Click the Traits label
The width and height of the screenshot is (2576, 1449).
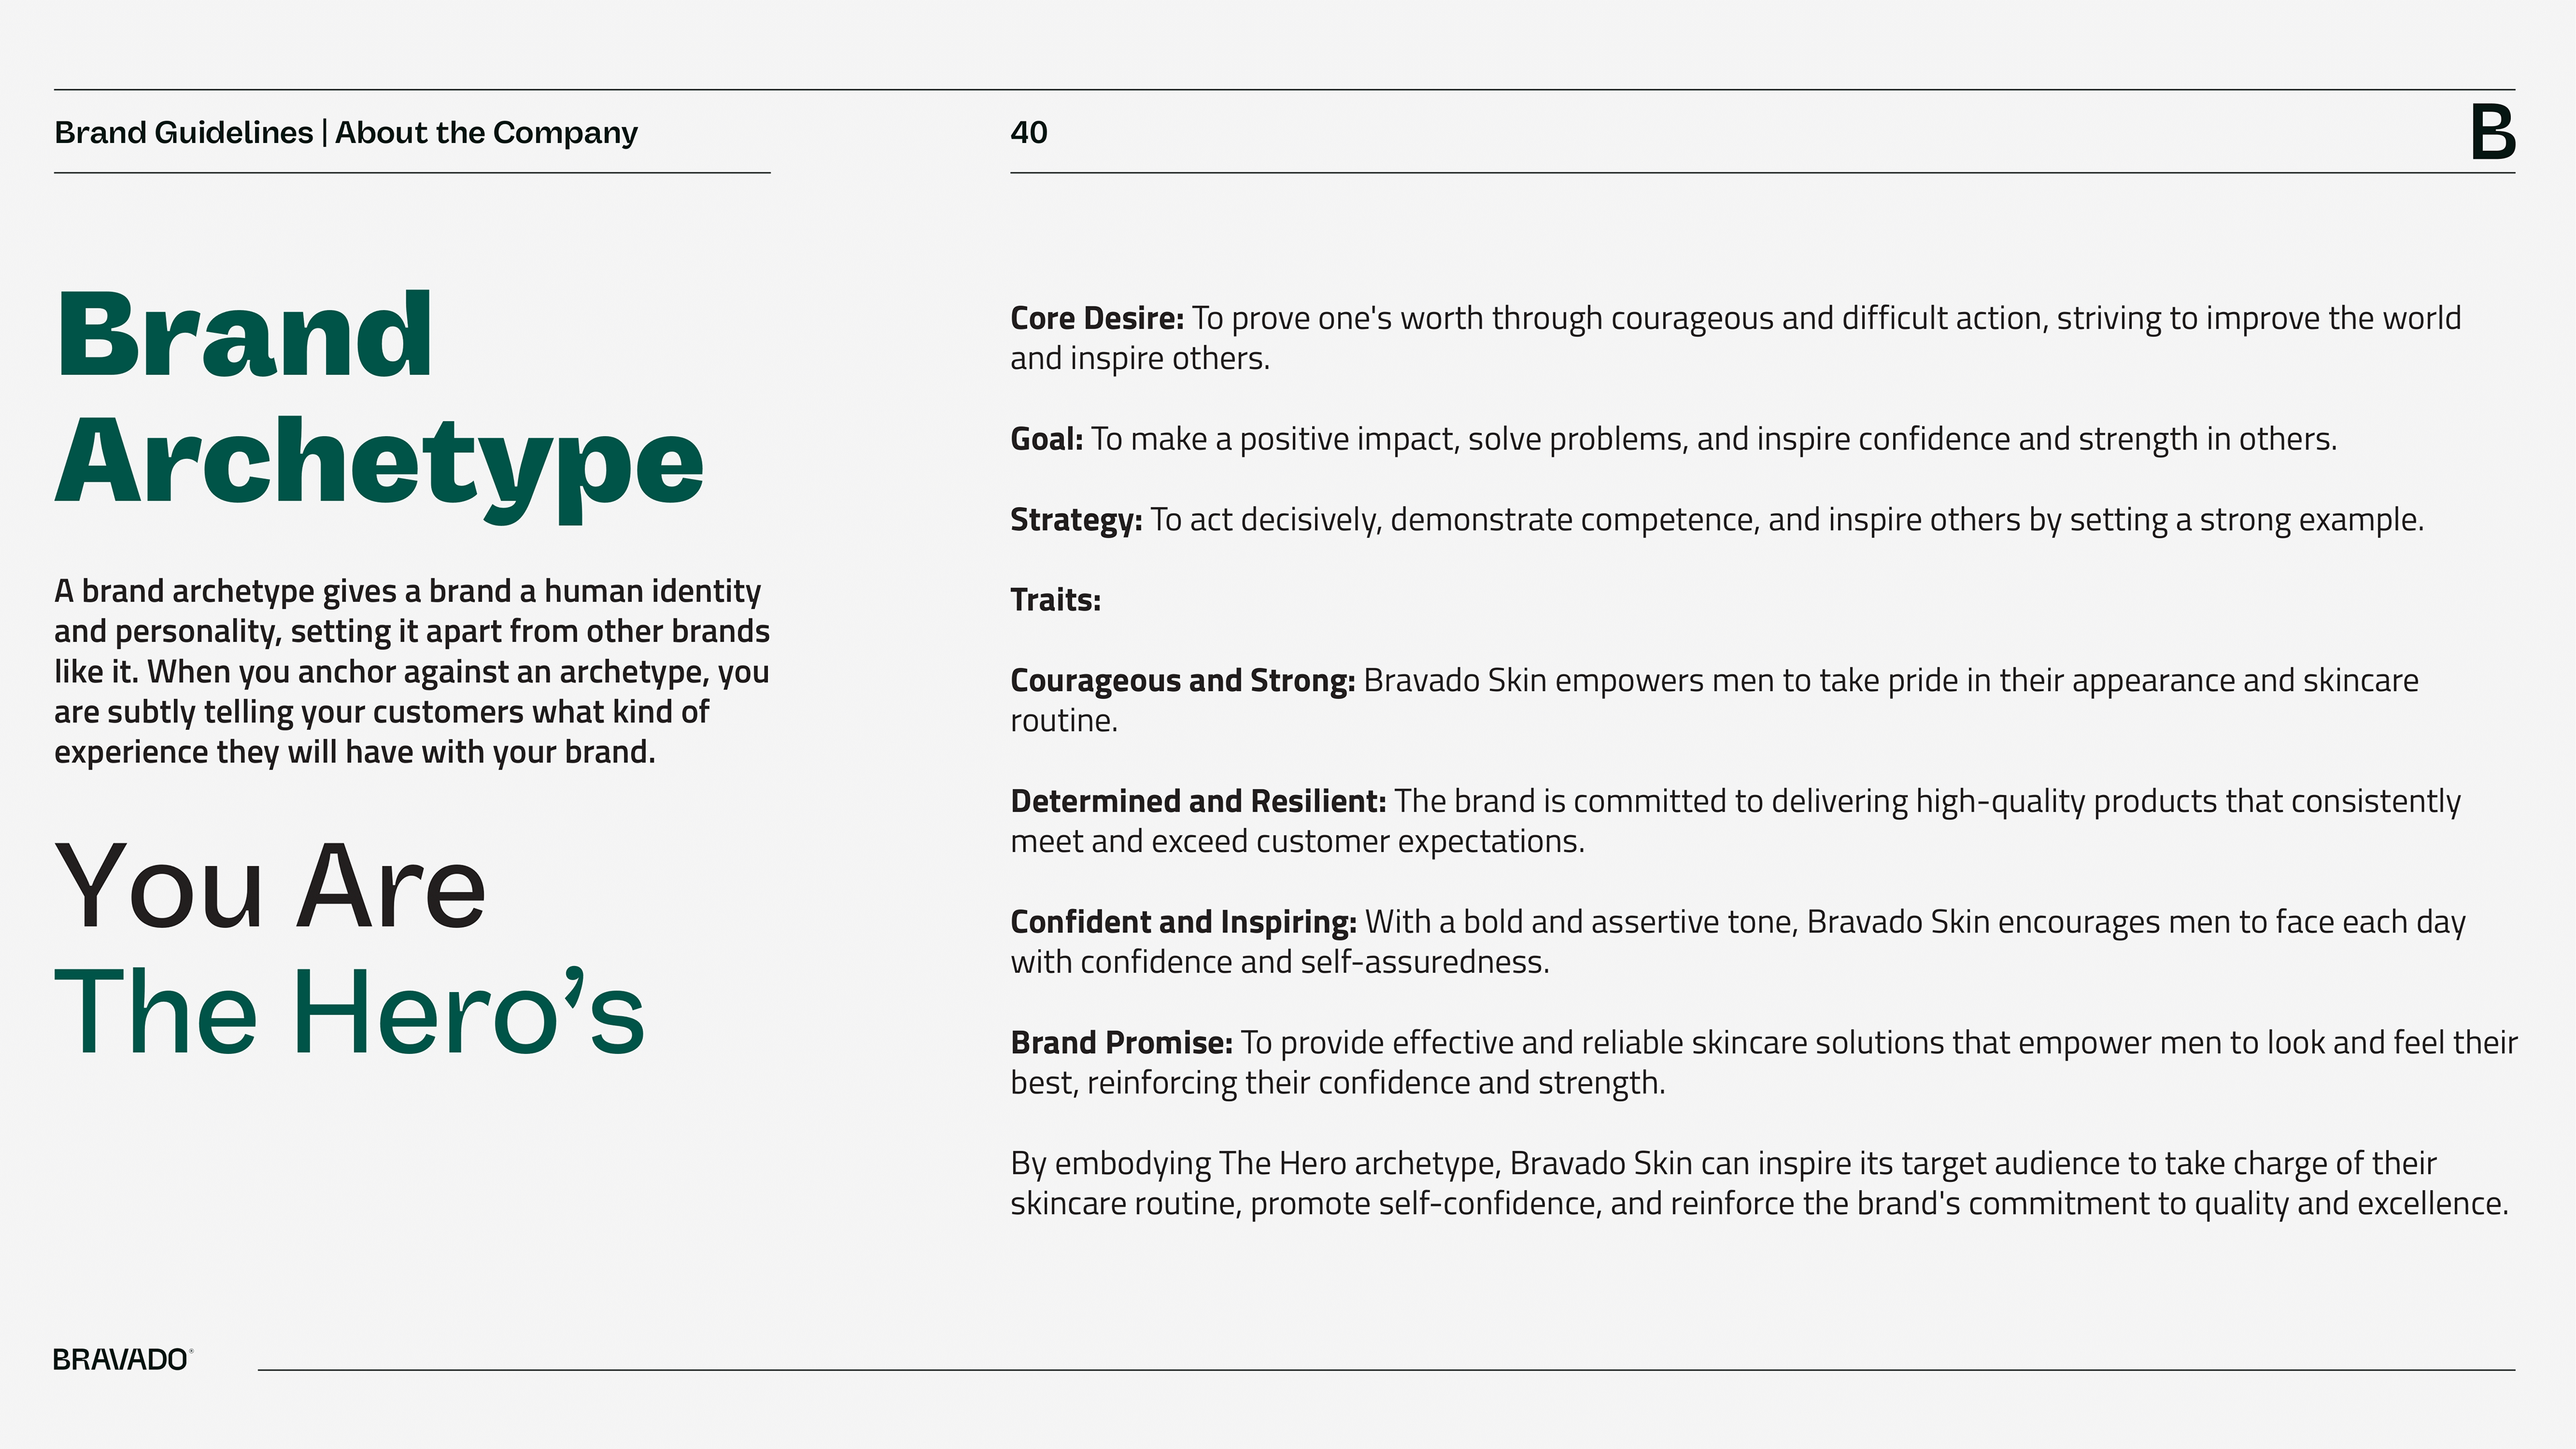(1055, 600)
